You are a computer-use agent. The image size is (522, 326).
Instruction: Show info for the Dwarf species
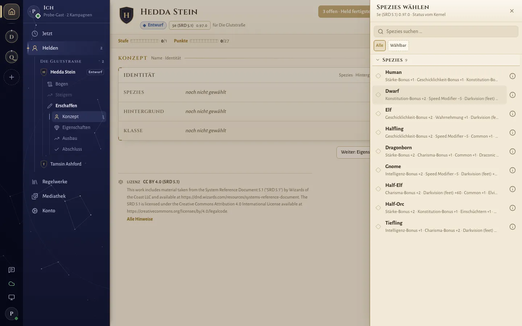point(513,95)
